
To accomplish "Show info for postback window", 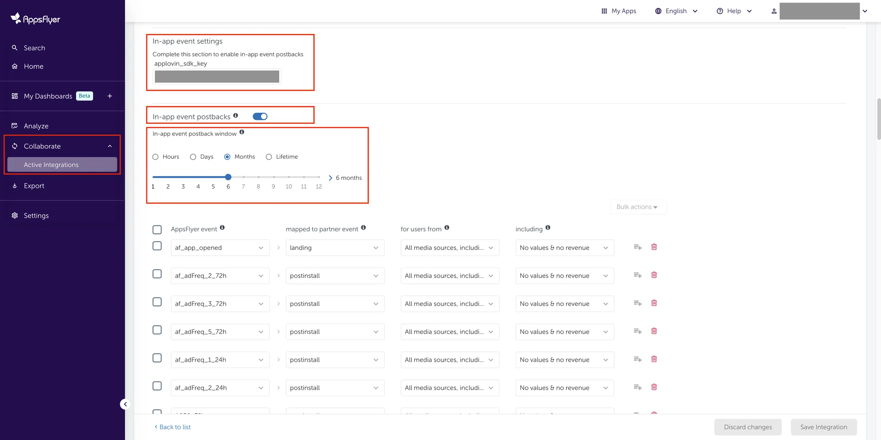I will tap(242, 132).
